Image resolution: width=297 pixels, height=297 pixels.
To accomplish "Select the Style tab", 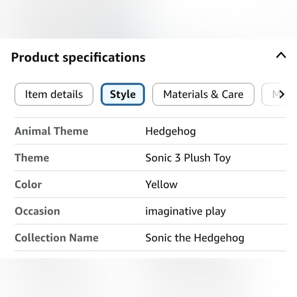I will [123, 94].
